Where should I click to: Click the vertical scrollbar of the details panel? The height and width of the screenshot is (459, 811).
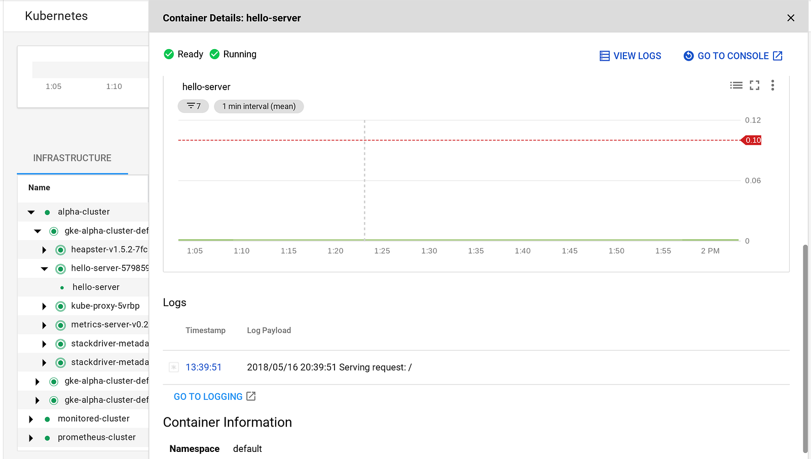(805, 349)
